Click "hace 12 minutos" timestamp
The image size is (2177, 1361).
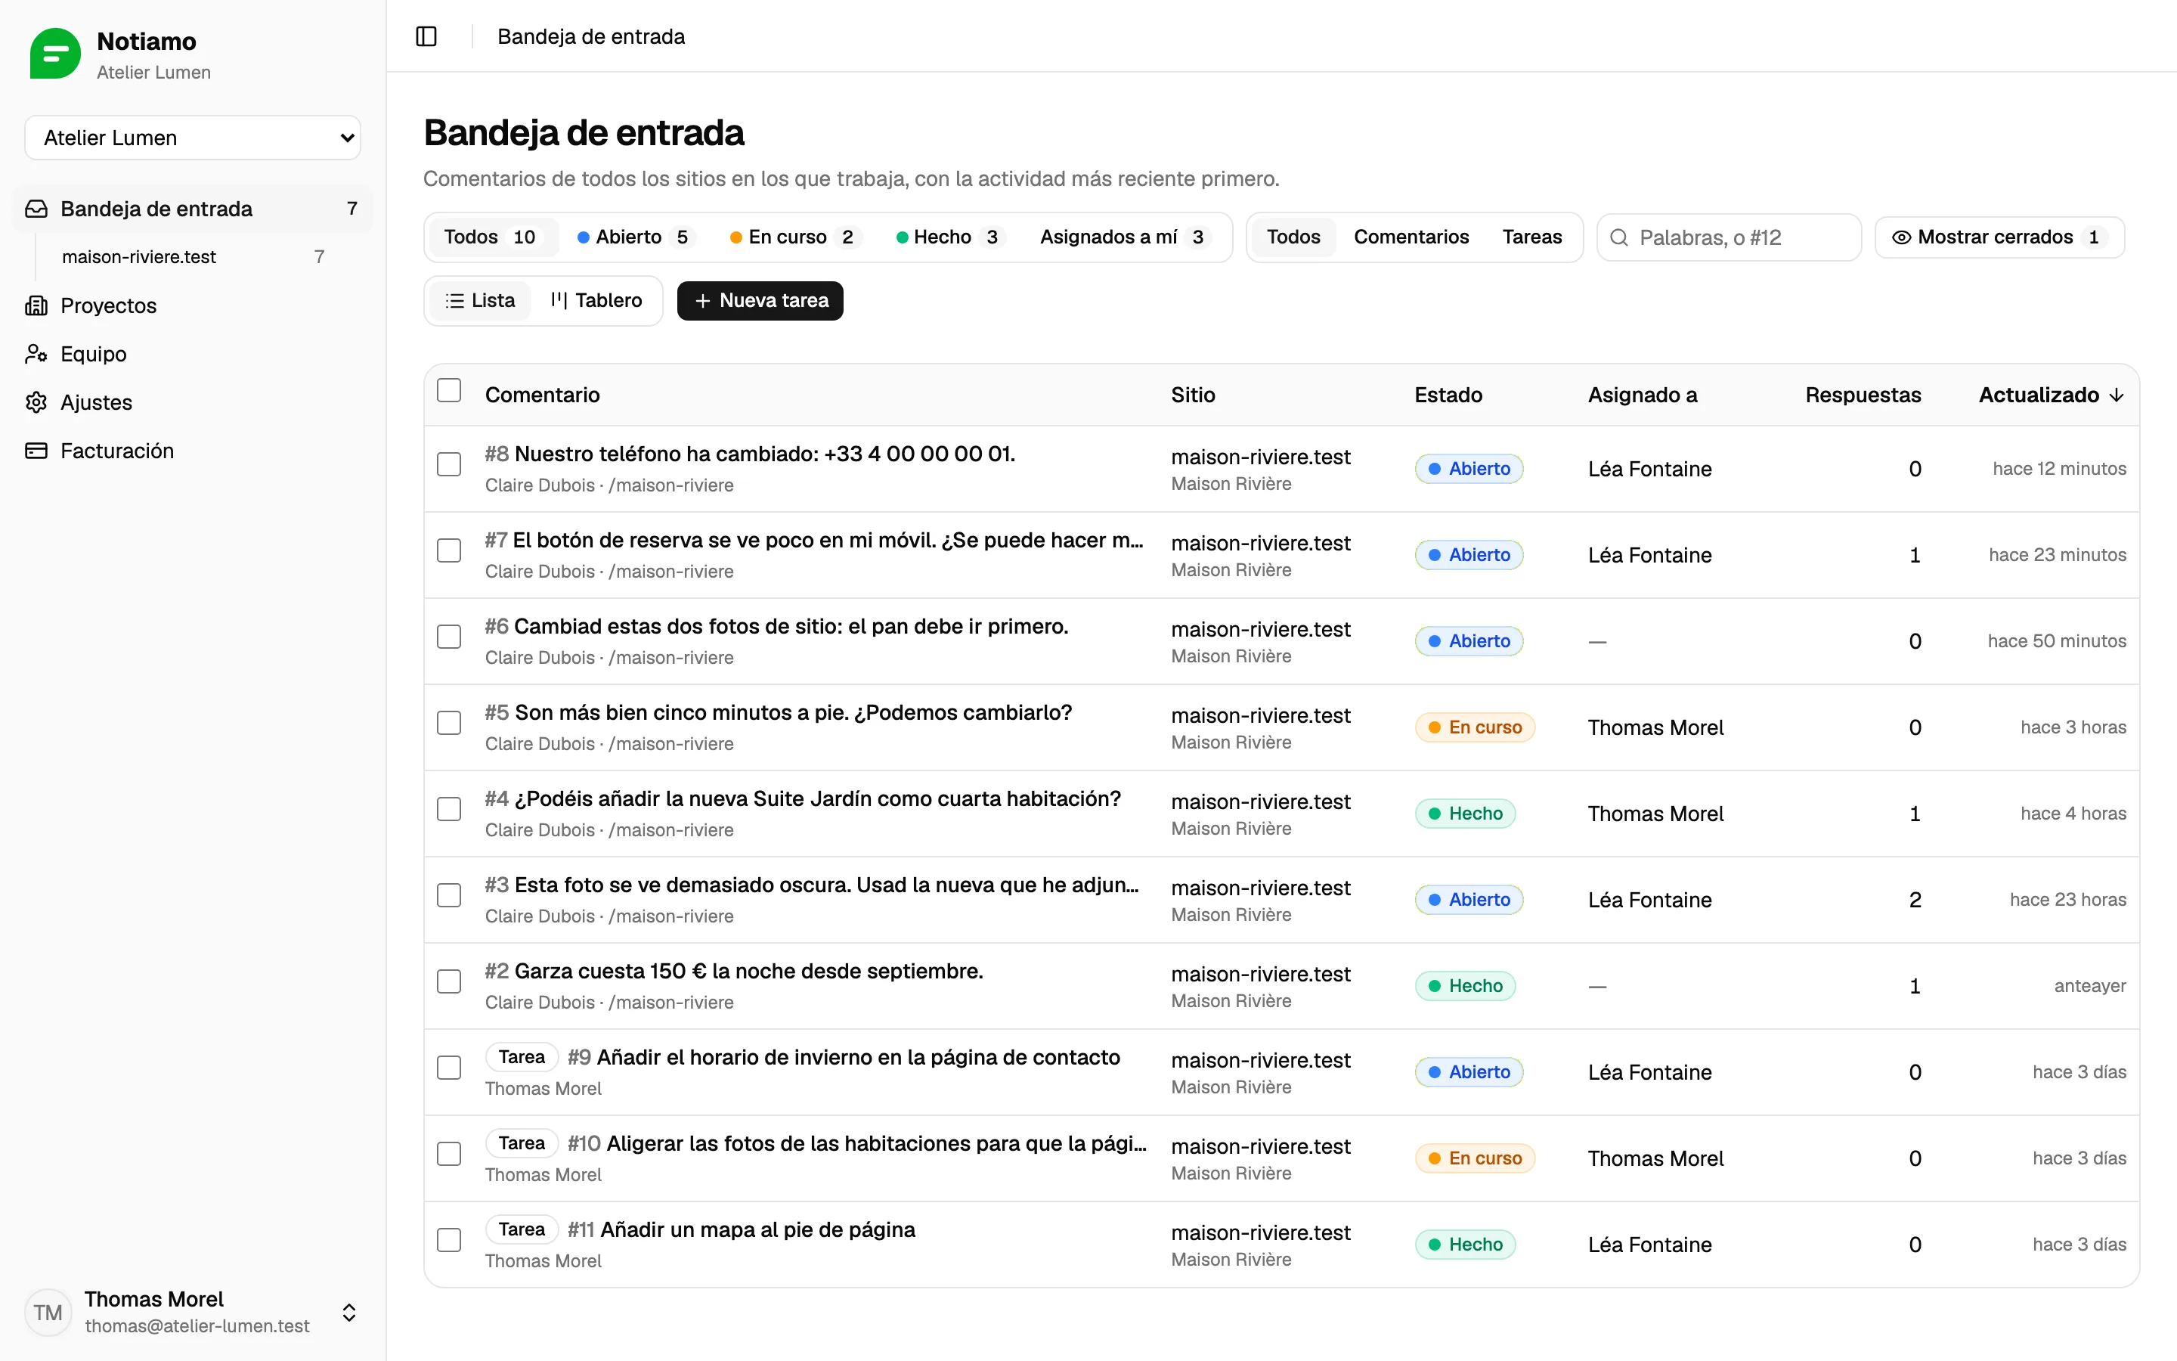2059,469
